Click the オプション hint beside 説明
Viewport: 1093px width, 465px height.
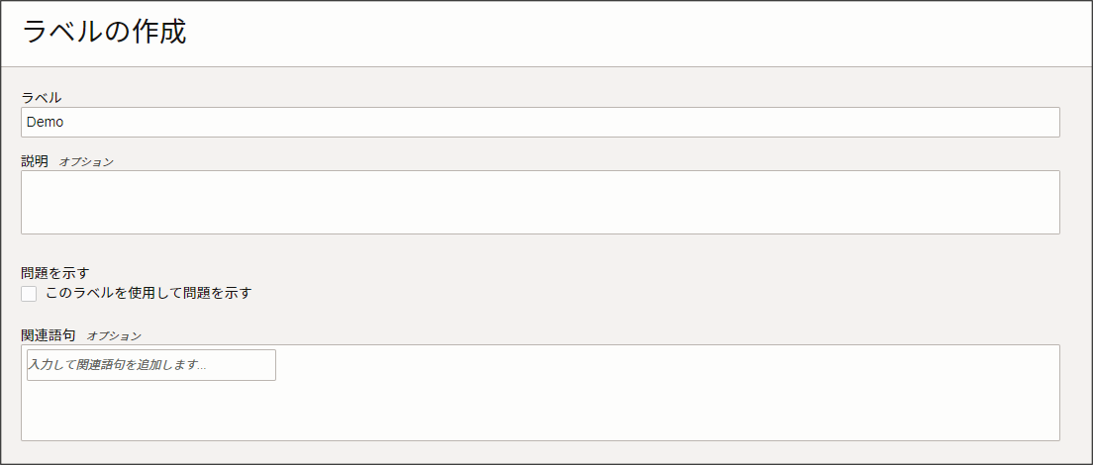click(86, 162)
